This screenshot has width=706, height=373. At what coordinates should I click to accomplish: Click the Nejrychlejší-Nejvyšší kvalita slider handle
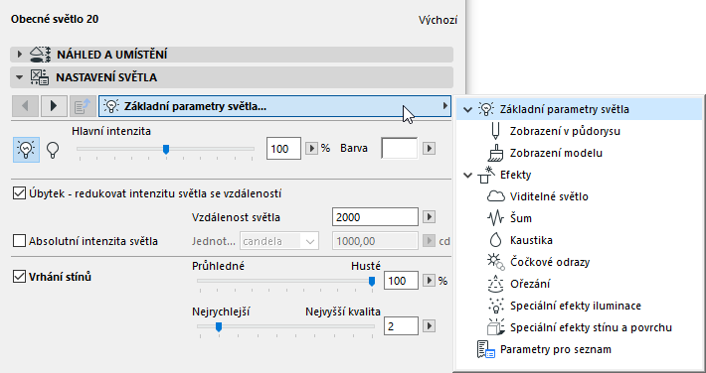(219, 327)
